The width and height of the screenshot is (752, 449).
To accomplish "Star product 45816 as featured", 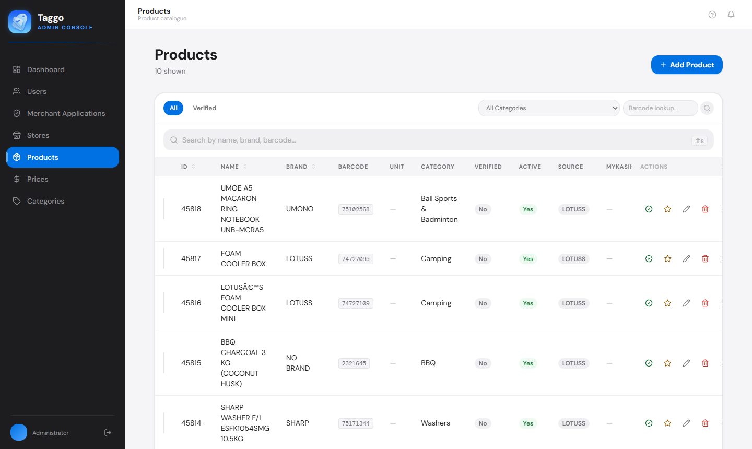I will pyautogui.click(x=667, y=303).
